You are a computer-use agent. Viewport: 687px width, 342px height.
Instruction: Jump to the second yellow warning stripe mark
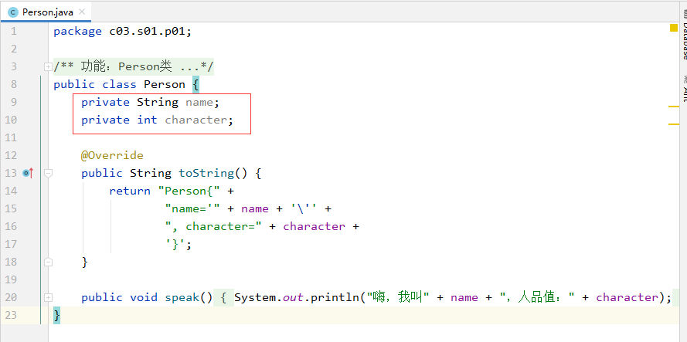pyautogui.click(x=673, y=124)
